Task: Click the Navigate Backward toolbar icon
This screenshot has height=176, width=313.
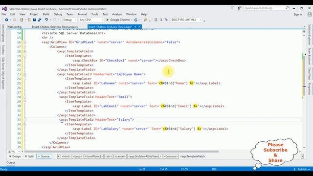Action: (x=6, y=20)
